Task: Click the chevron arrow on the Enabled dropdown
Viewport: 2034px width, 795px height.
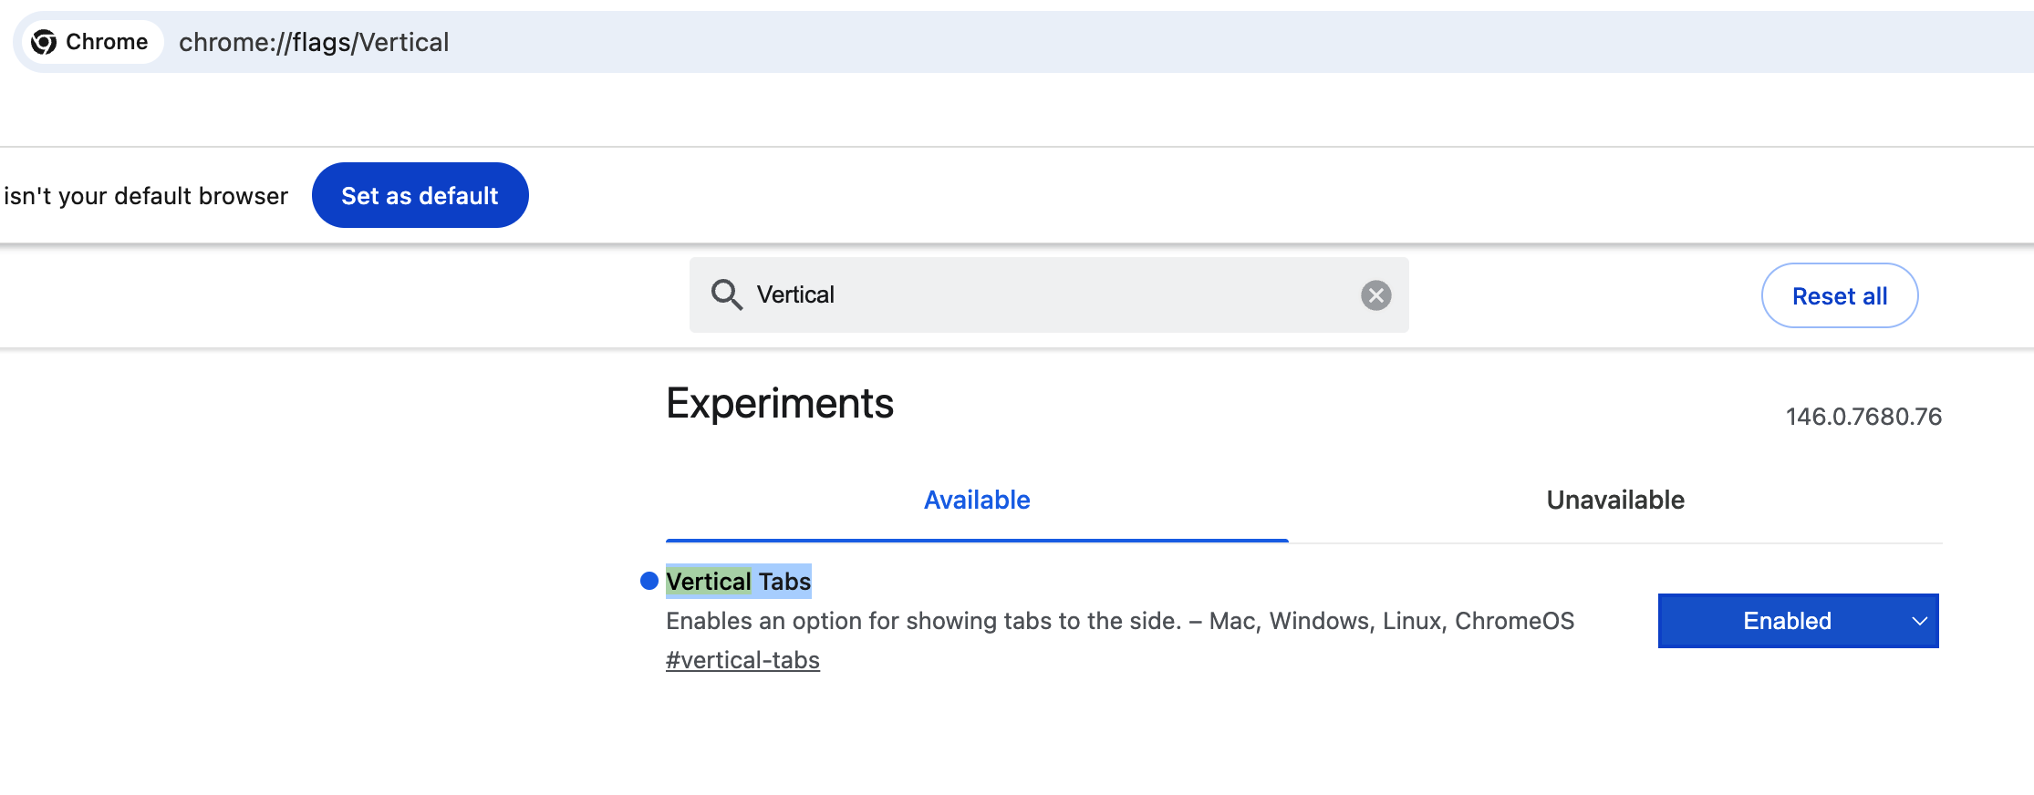Action: coord(1919,621)
